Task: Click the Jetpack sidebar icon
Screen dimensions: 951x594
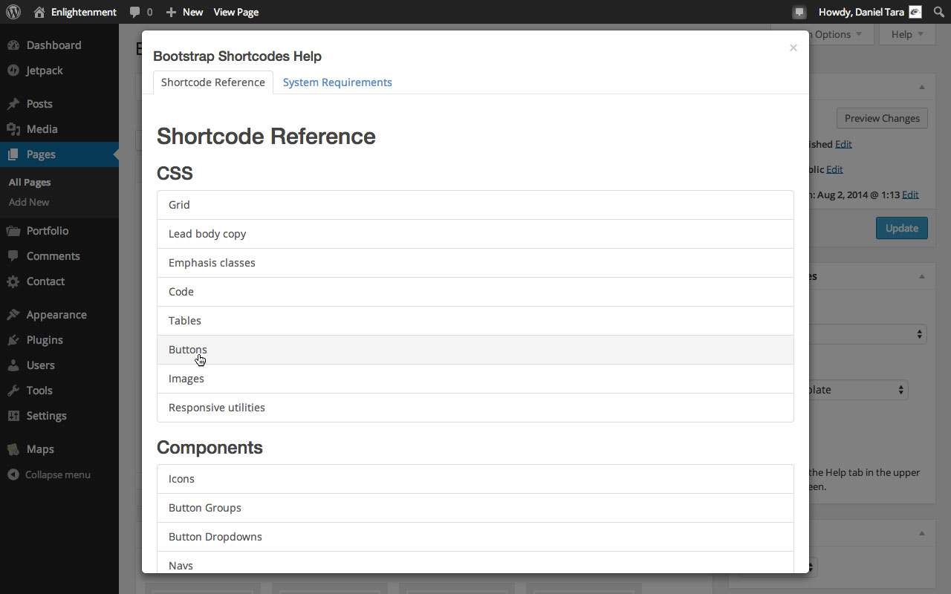Action: (x=13, y=71)
